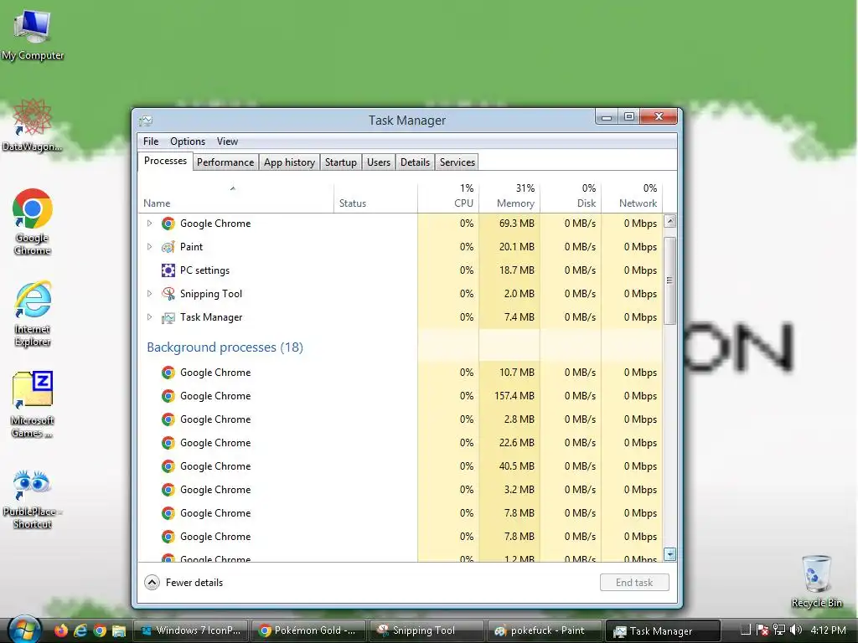
Task: Expand the Google Chrome app row
Action: tap(149, 223)
